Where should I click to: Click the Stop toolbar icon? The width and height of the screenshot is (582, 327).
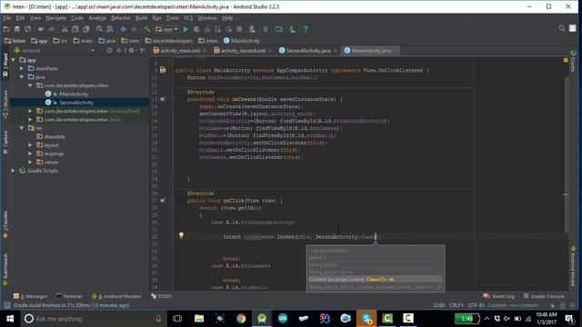[239, 29]
